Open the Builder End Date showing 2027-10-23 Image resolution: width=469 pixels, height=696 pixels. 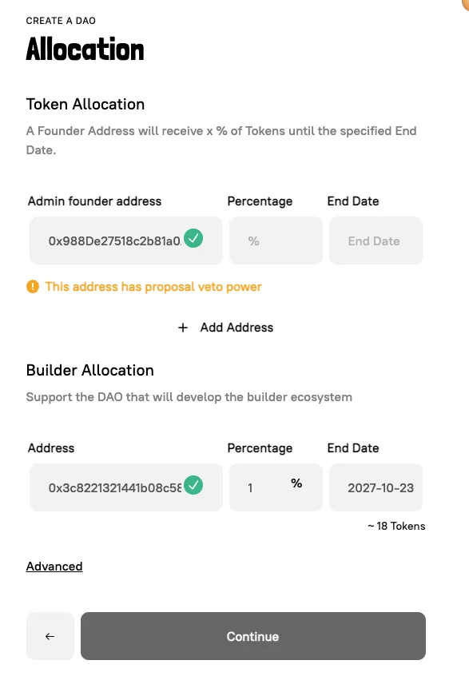point(376,487)
